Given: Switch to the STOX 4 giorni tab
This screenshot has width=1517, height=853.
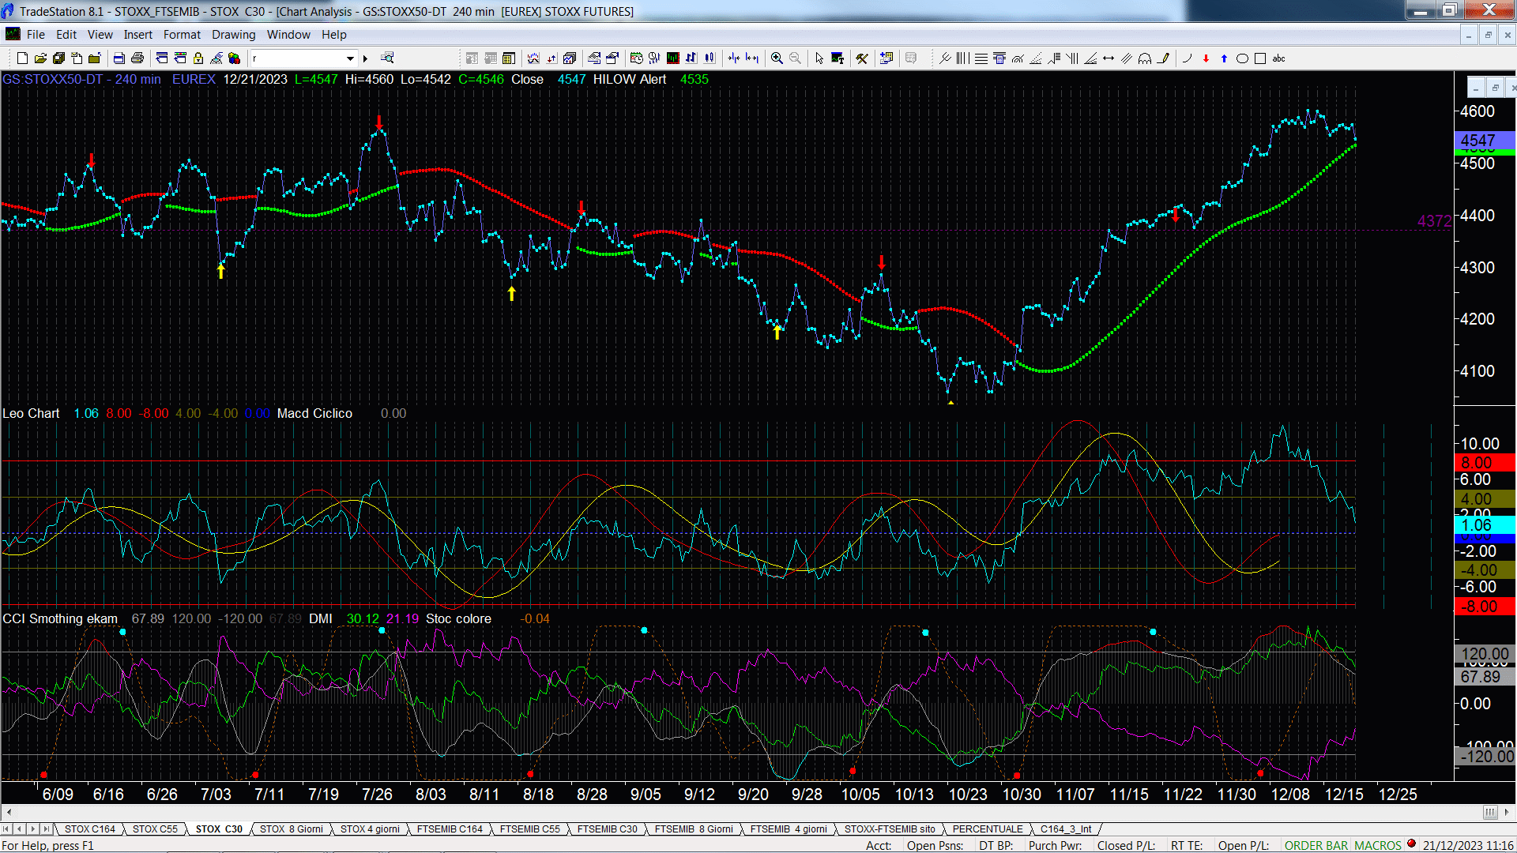Looking at the screenshot, I should 370,829.
